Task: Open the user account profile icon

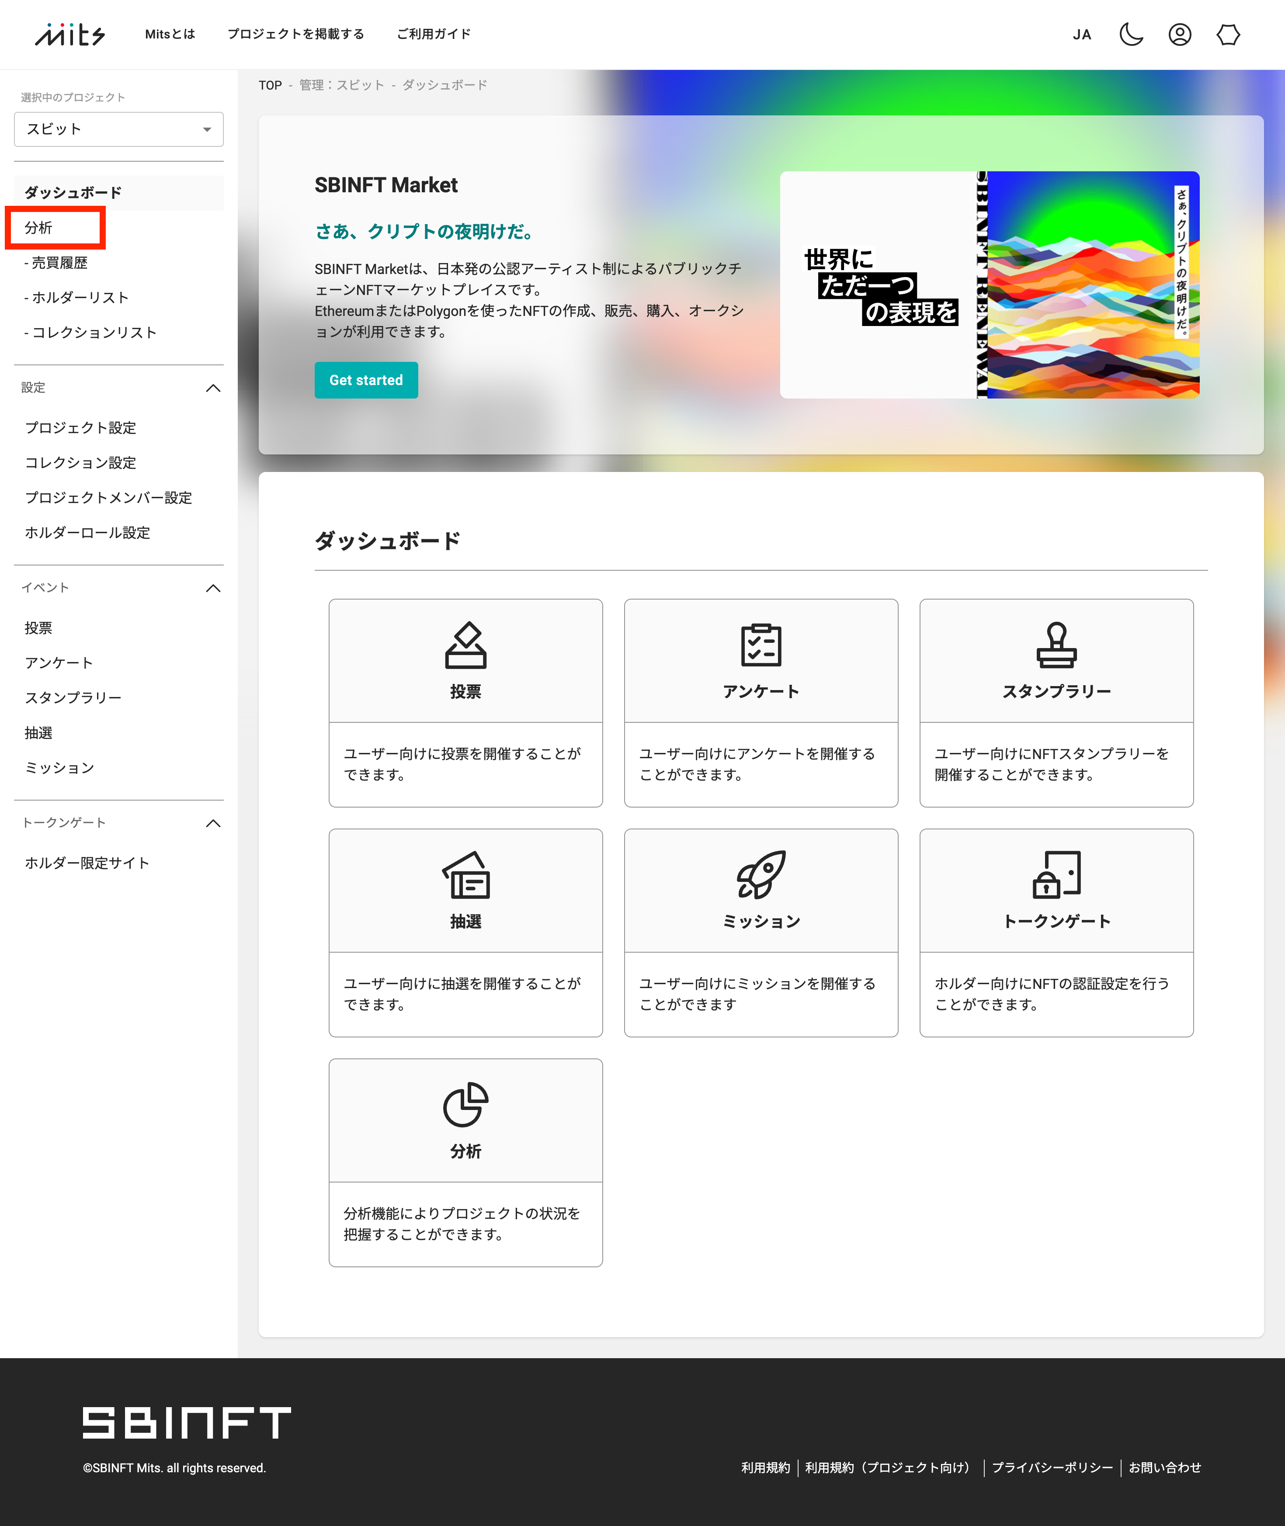Action: point(1179,34)
